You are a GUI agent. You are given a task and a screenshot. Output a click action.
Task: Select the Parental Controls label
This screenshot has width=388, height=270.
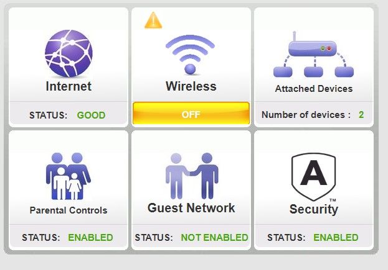click(x=69, y=210)
